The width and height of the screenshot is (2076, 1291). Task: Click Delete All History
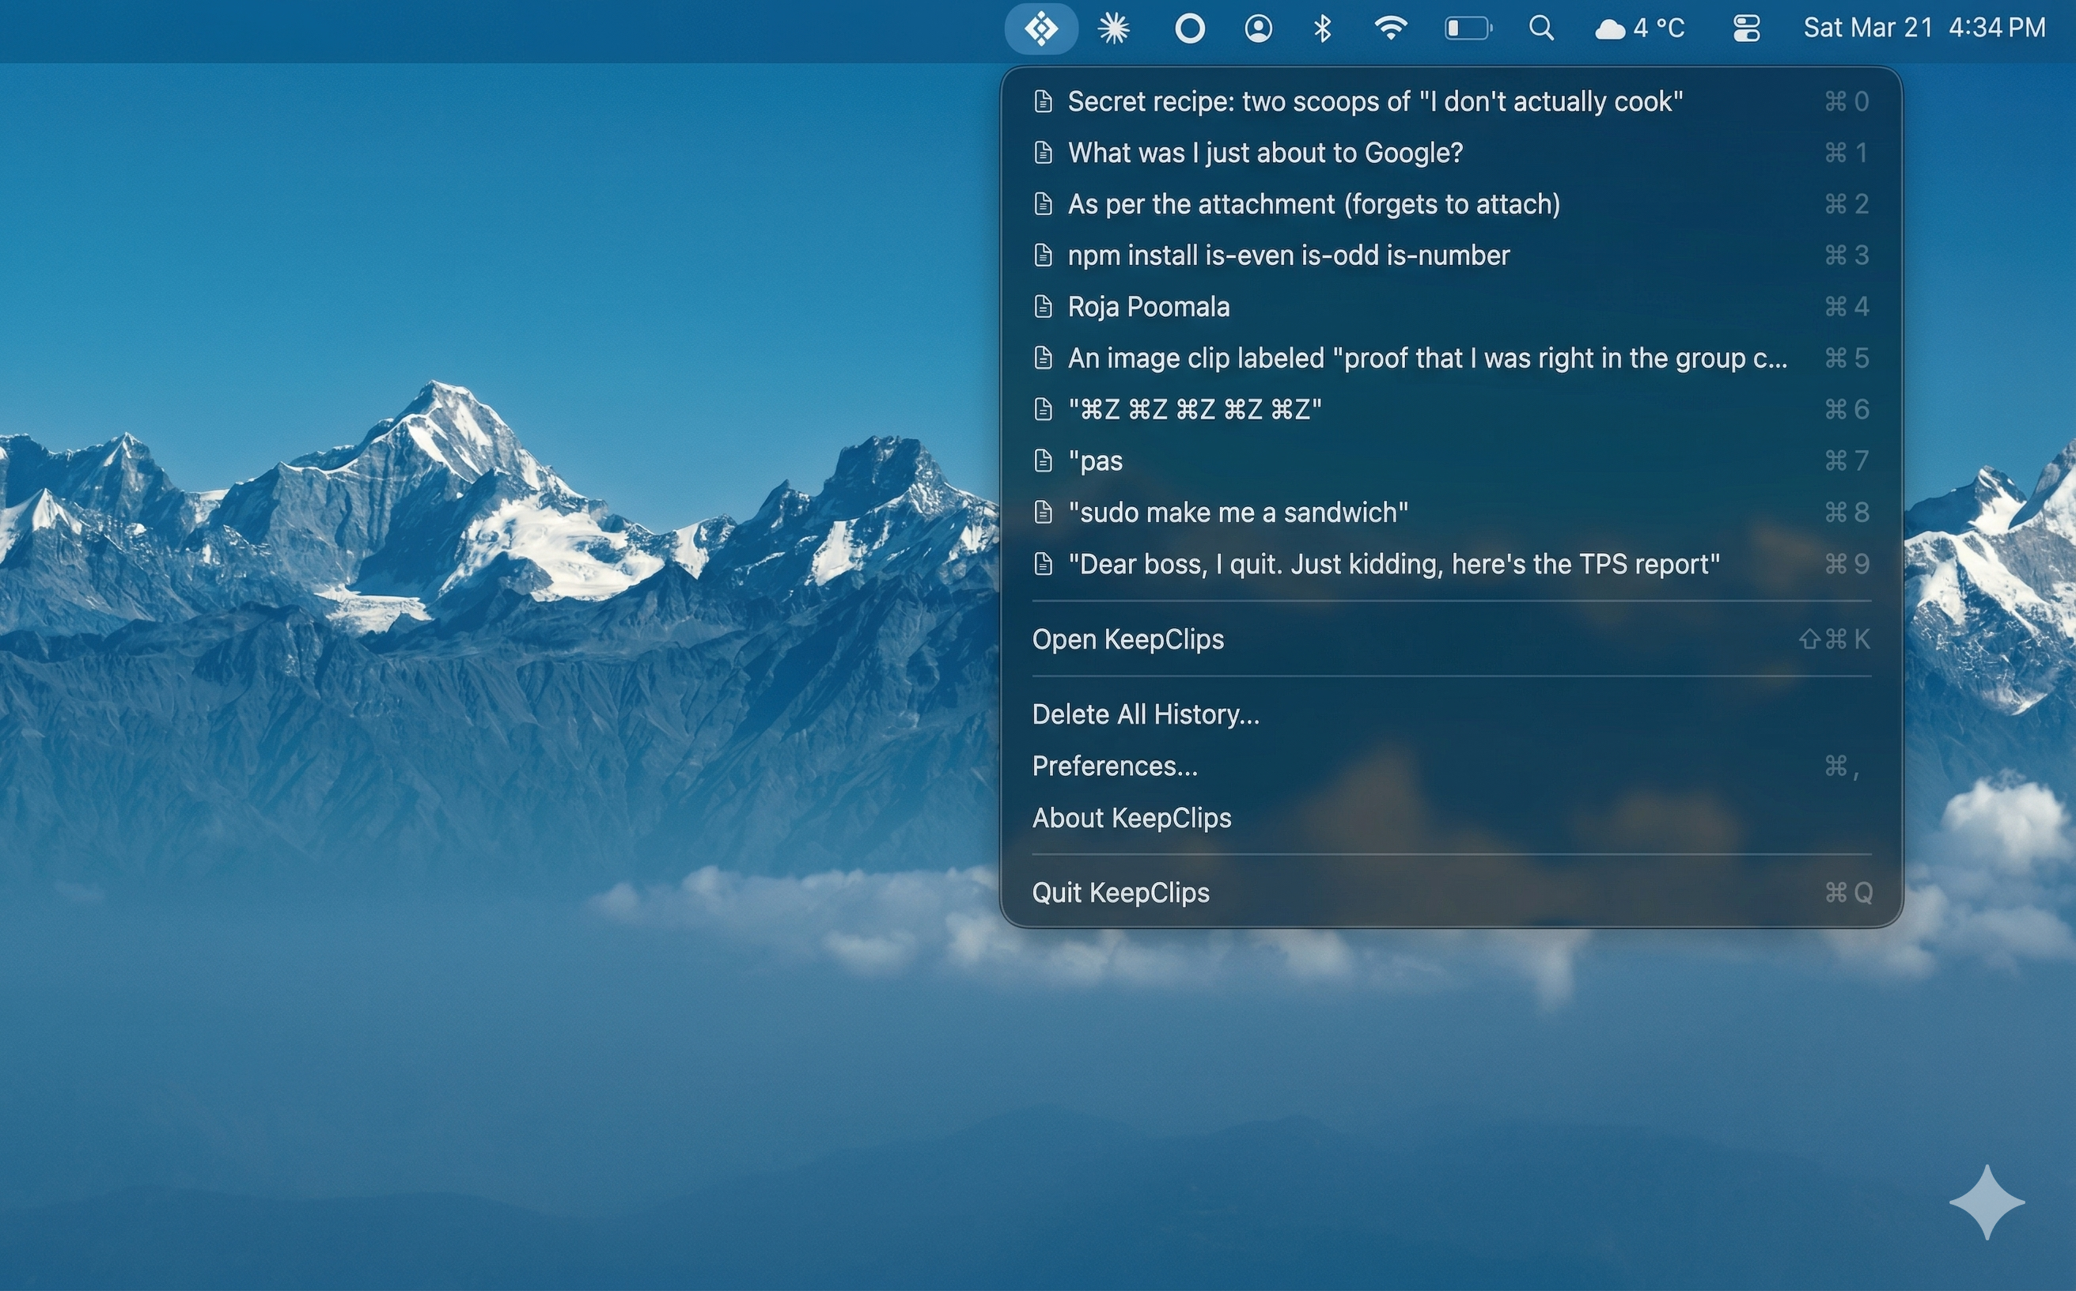[1146, 714]
